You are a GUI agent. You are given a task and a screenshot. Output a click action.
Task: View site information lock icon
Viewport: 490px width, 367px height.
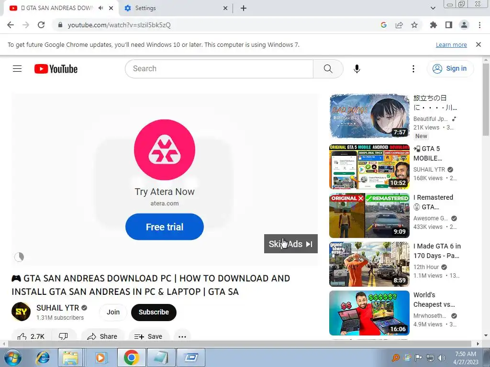click(60, 25)
